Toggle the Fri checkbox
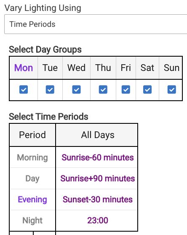 (x=126, y=89)
